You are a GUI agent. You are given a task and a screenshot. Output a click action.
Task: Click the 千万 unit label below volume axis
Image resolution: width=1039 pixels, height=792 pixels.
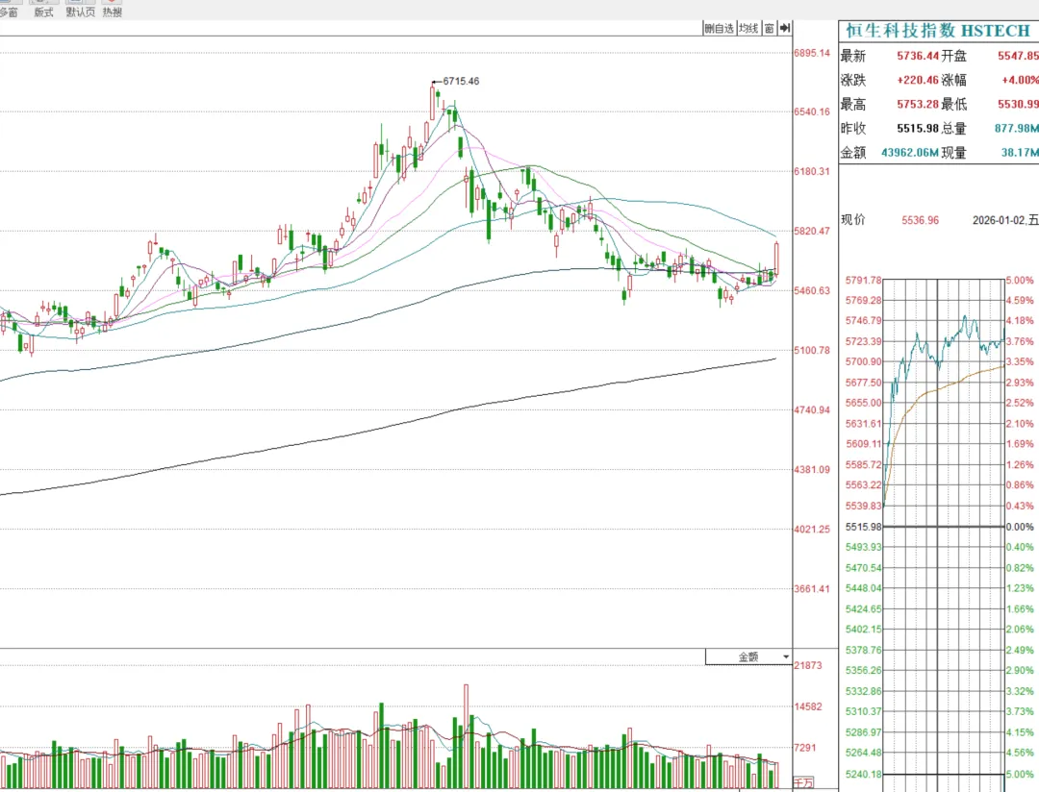click(802, 783)
